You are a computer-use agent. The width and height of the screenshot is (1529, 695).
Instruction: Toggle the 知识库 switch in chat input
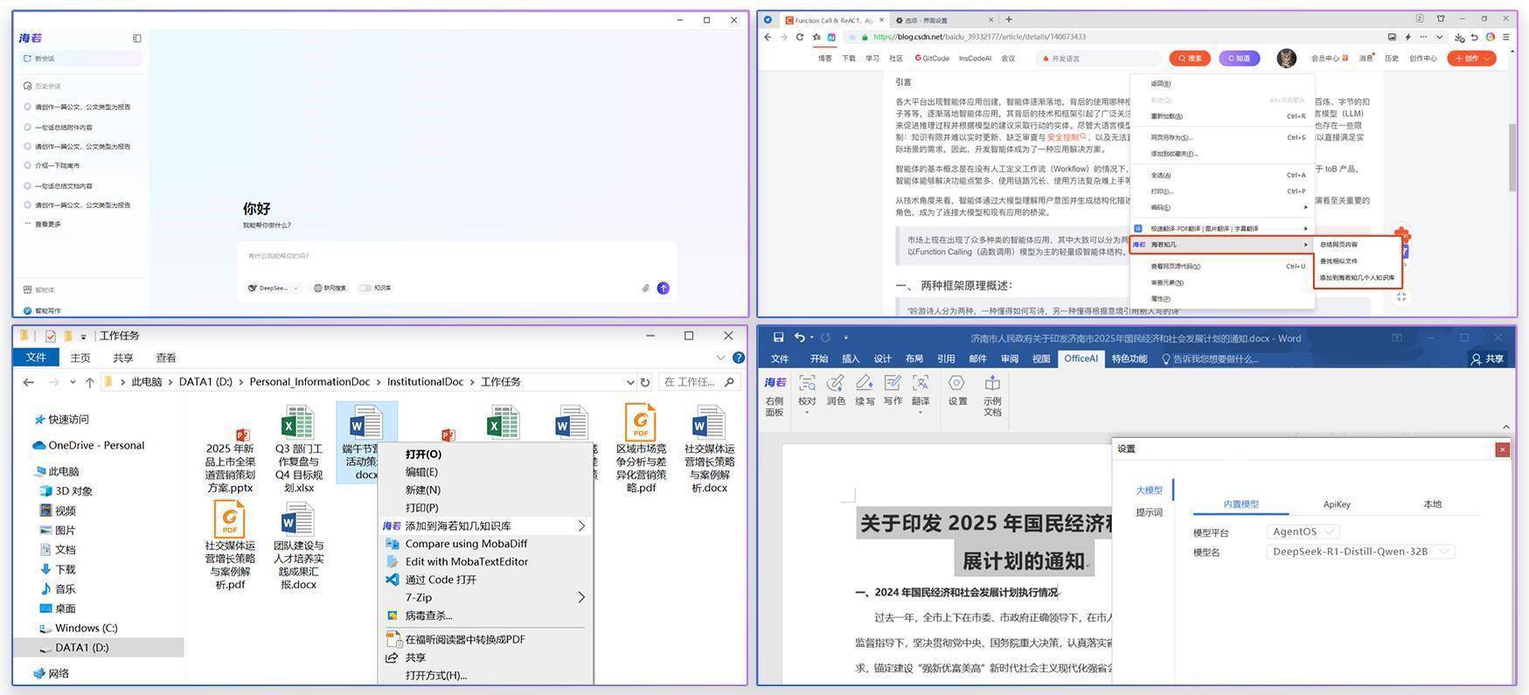[x=365, y=288]
